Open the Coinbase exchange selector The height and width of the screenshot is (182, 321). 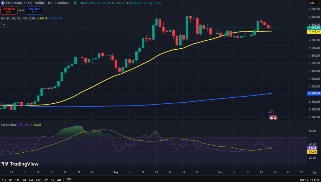[62, 3]
